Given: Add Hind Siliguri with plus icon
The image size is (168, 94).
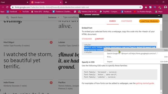Looking at the screenshot, I should [x=51, y=42].
